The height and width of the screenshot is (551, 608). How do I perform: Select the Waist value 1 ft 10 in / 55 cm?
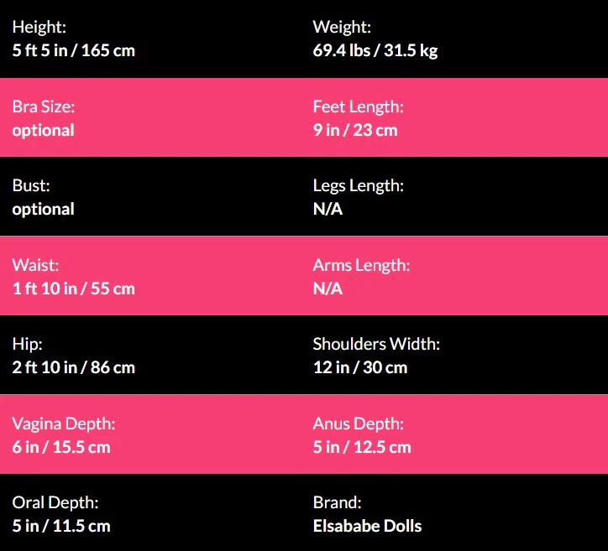coord(73,288)
